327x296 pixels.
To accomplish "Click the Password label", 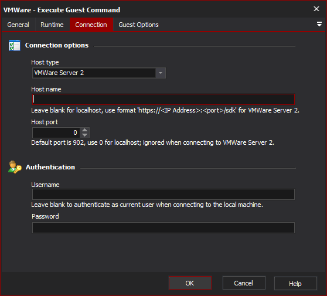I will click(x=45, y=216).
